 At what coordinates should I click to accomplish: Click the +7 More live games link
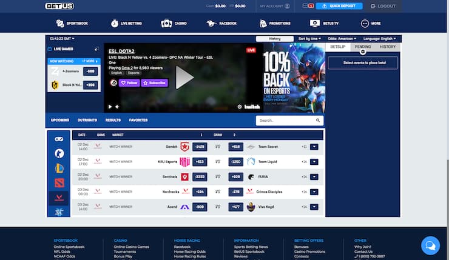point(90,61)
